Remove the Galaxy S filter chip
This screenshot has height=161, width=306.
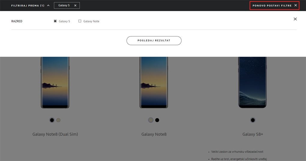pos(75,5)
